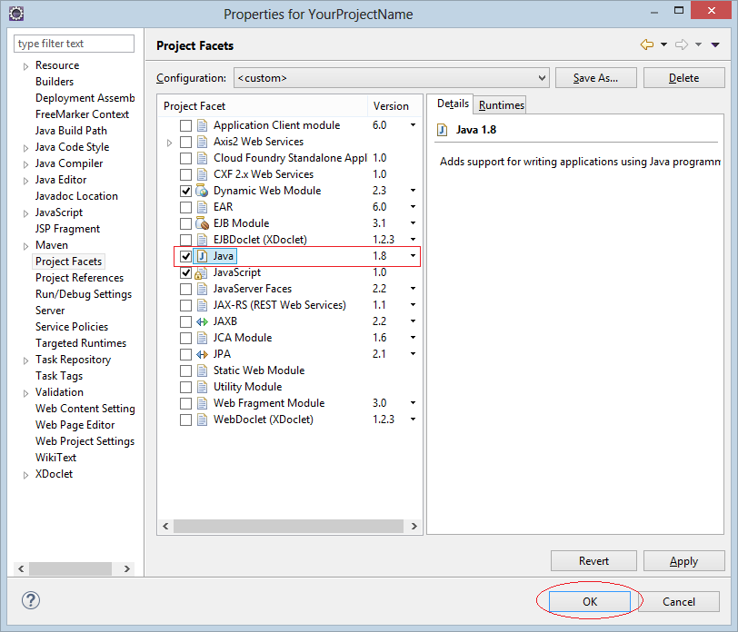Switch to the Runtimes tab

point(502,104)
